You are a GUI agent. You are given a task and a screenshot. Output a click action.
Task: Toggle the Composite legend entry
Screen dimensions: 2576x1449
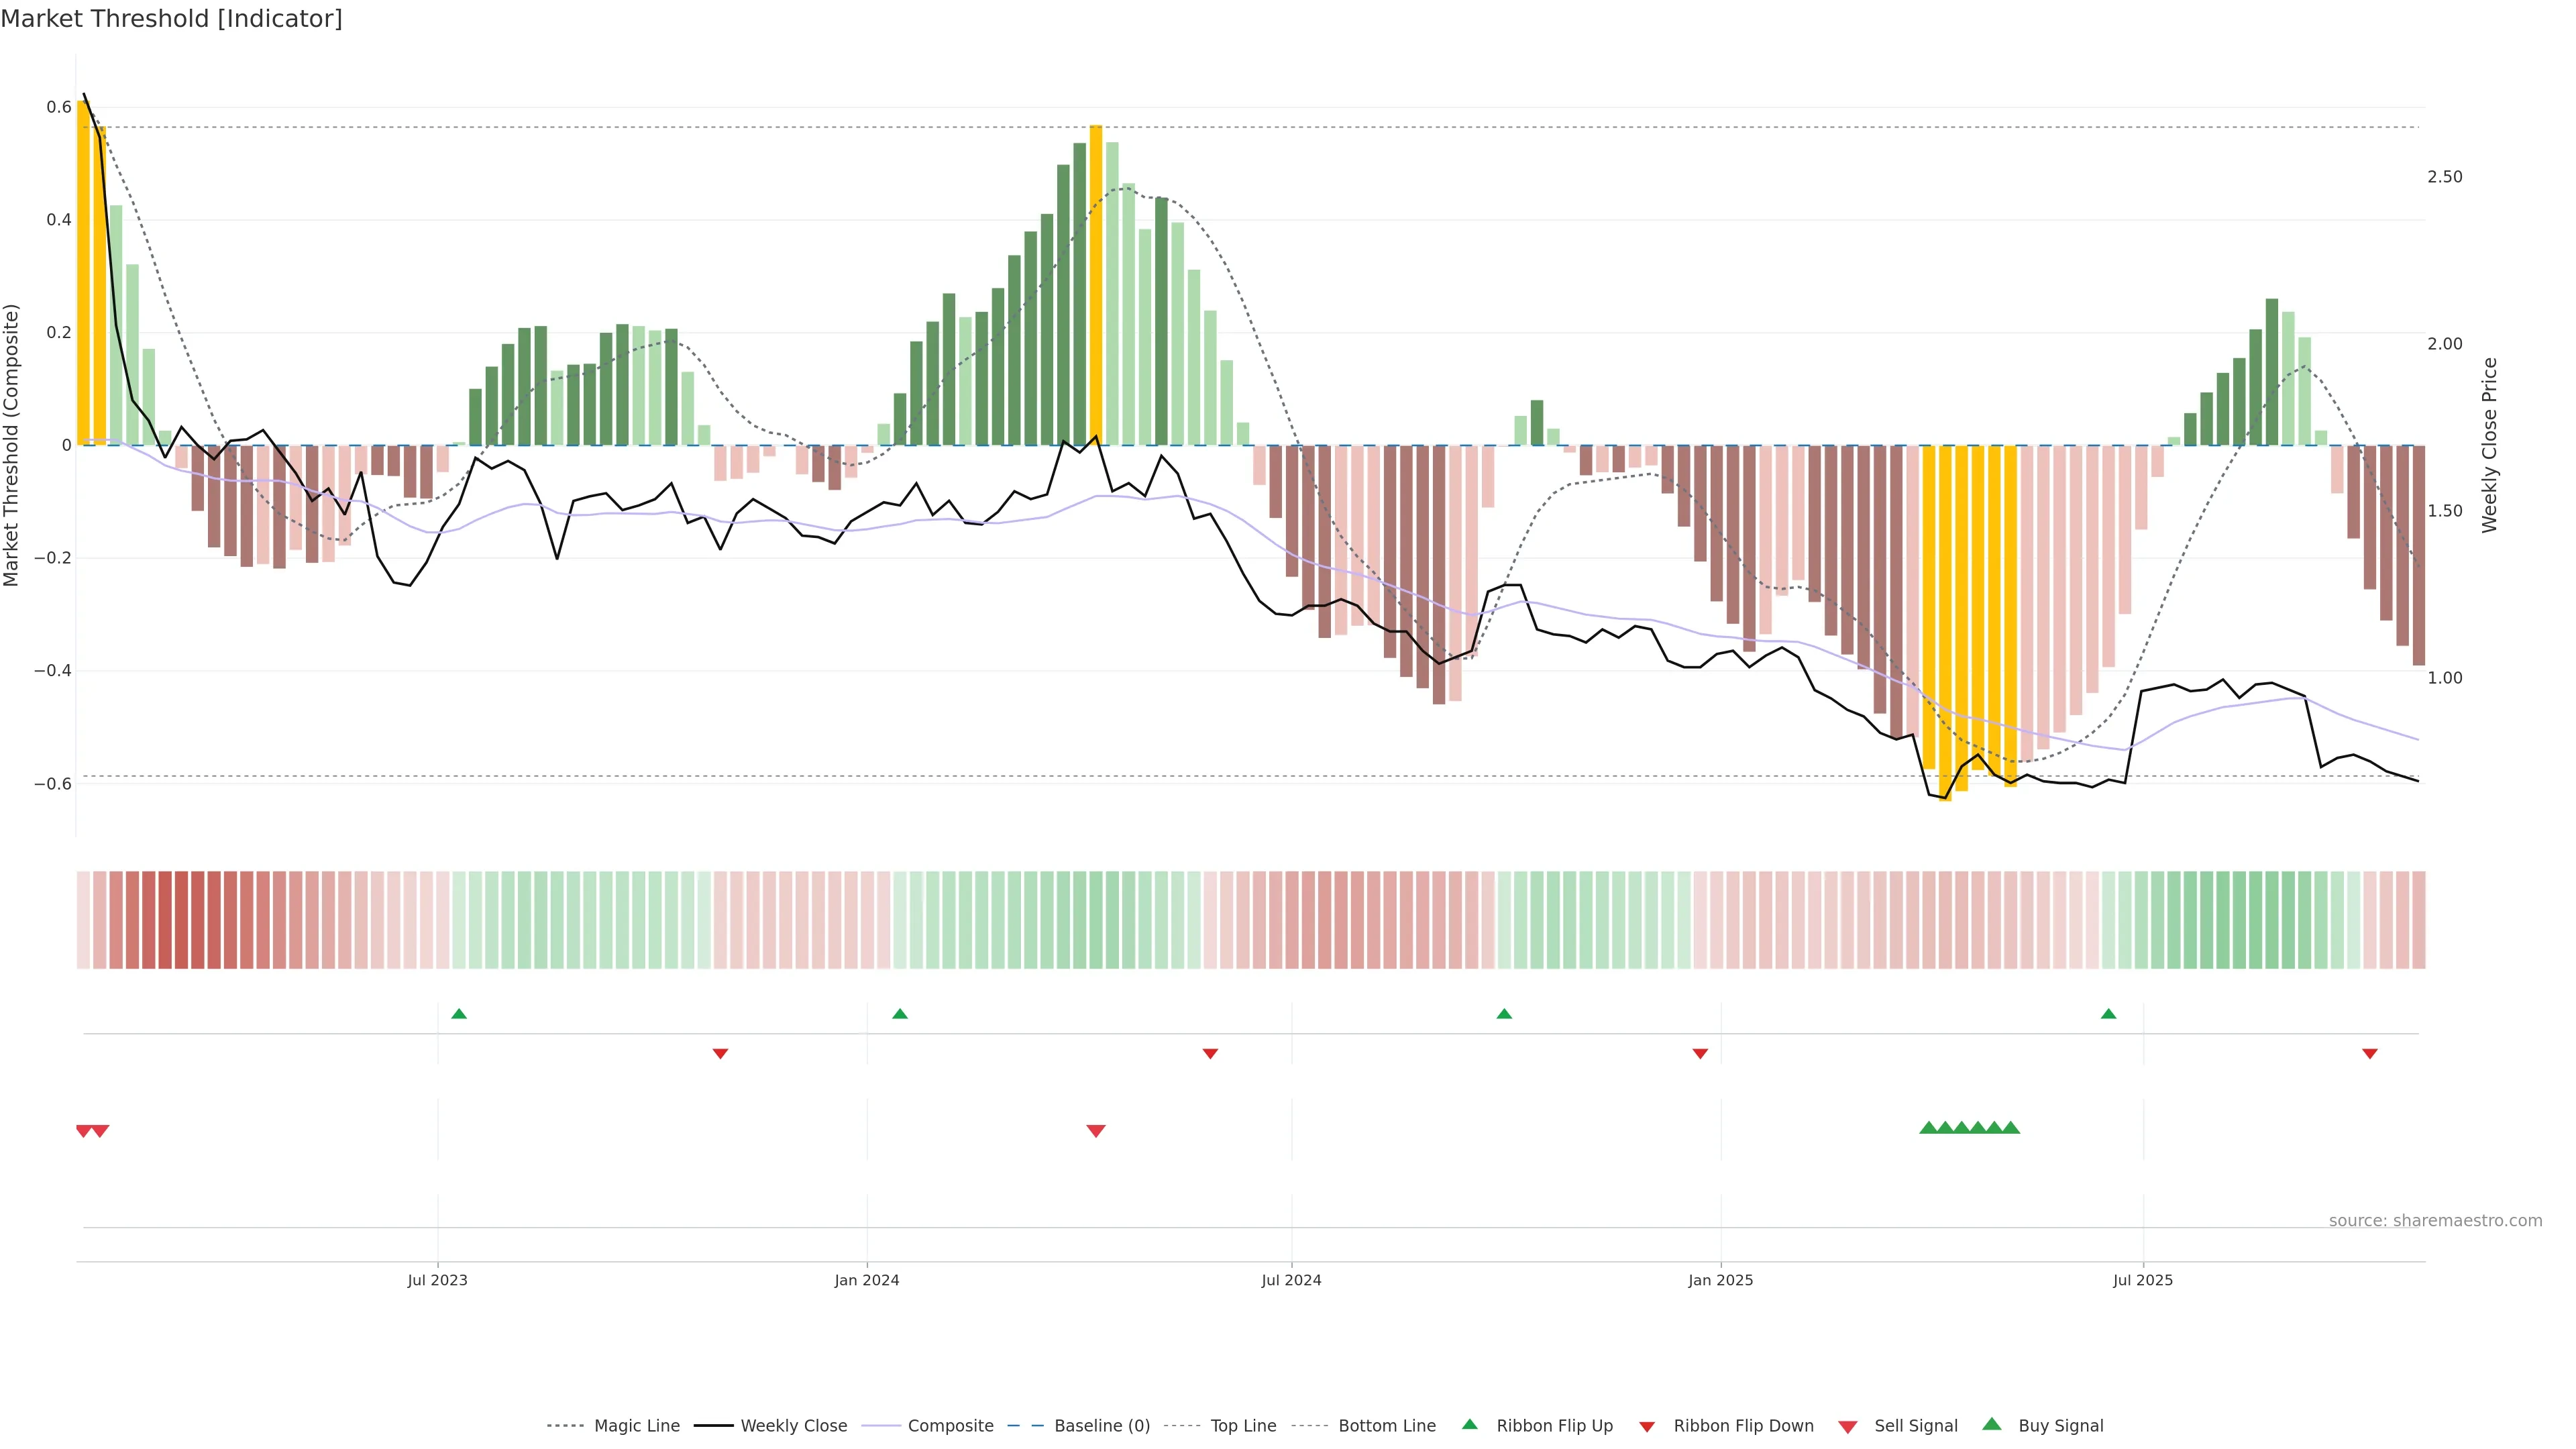click(x=950, y=1426)
